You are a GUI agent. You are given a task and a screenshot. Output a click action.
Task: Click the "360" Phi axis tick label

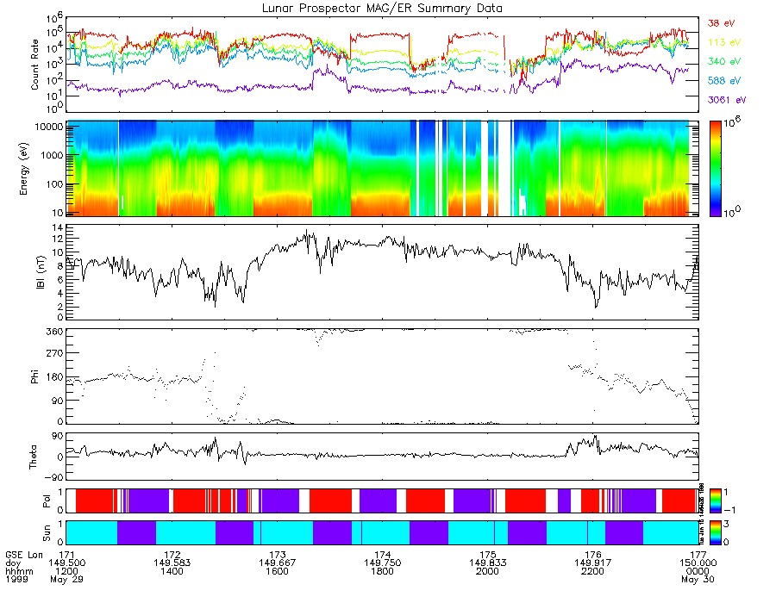[x=55, y=332]
